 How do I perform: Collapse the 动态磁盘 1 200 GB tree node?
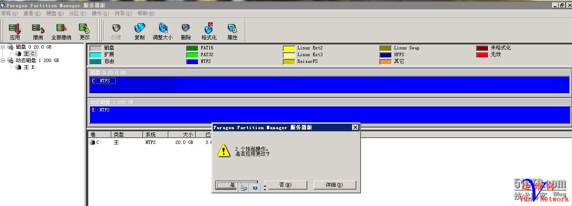(3, 61)
